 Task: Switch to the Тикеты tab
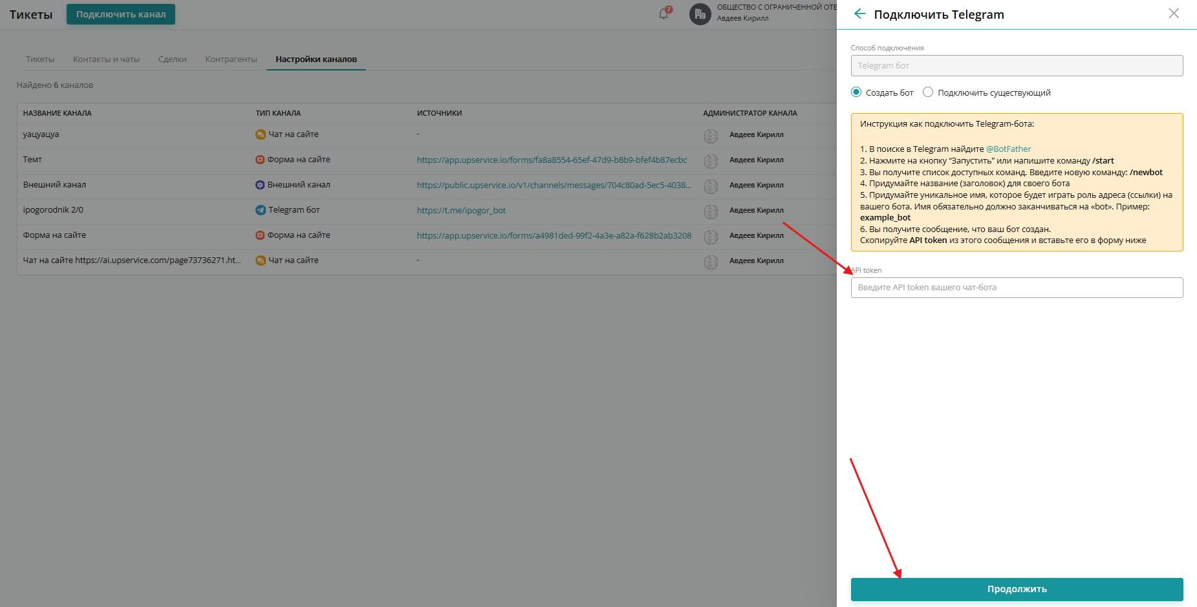click(x=40, y=59)
